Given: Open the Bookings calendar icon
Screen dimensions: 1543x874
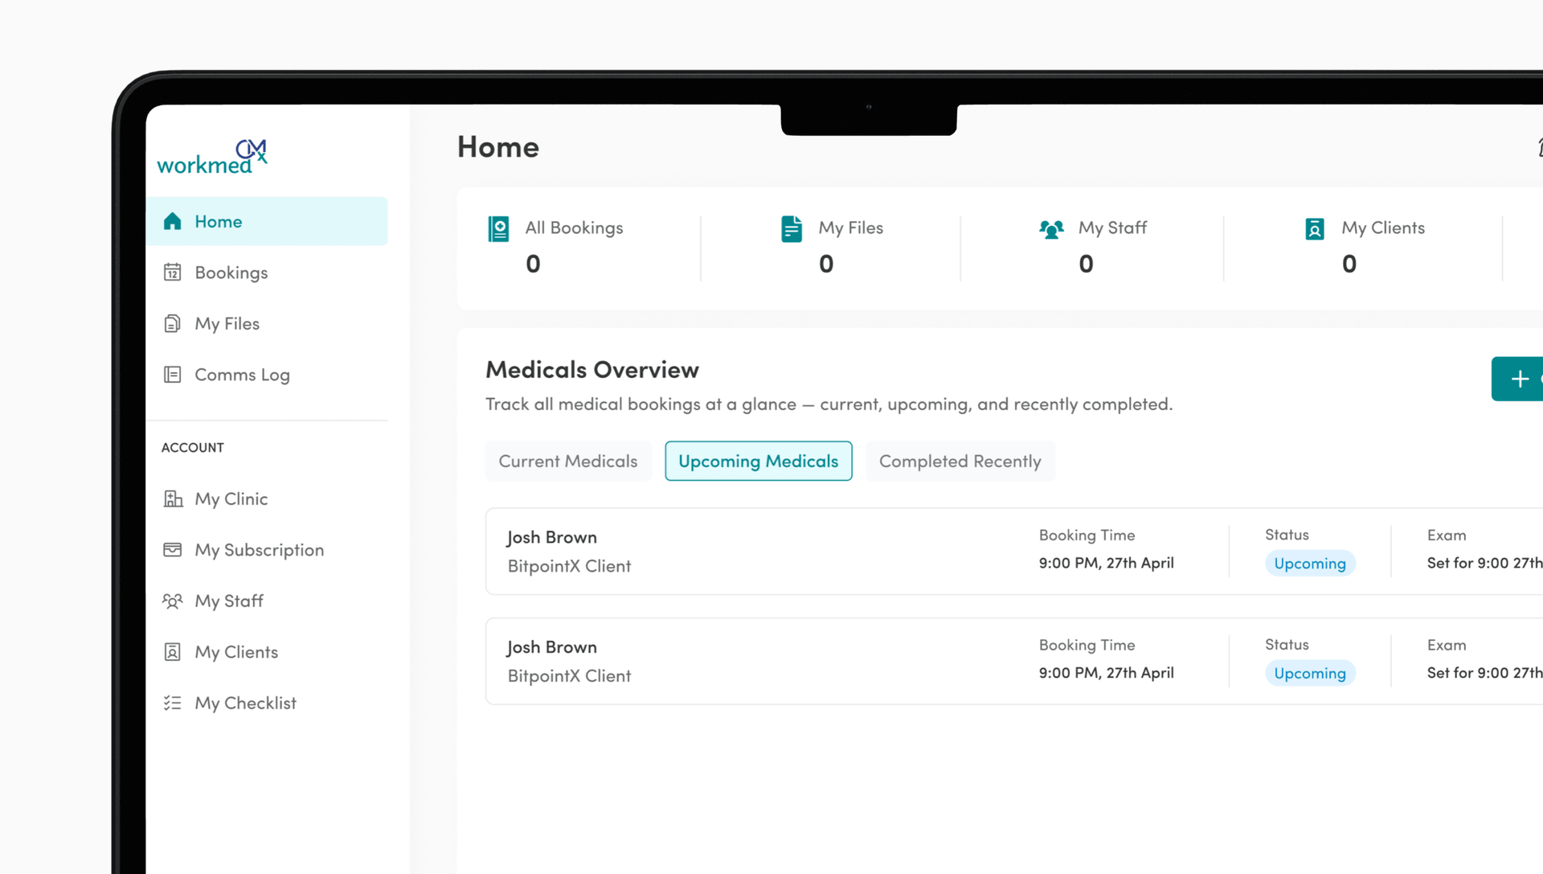Looking at the screenshot, I should [x=172, y=272].
